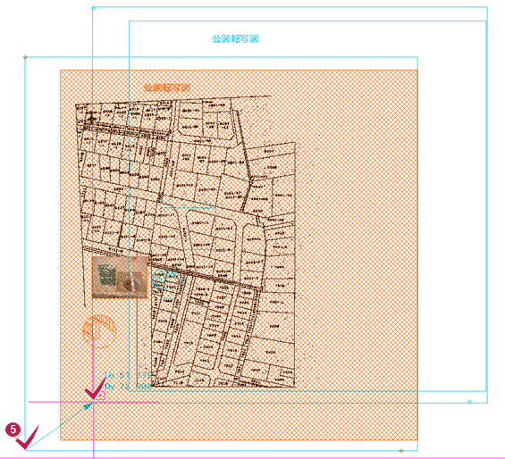Click the orange diamond handle at the frame's bottom-right
This screenshot has width=505, height=459.
[401, 451]
